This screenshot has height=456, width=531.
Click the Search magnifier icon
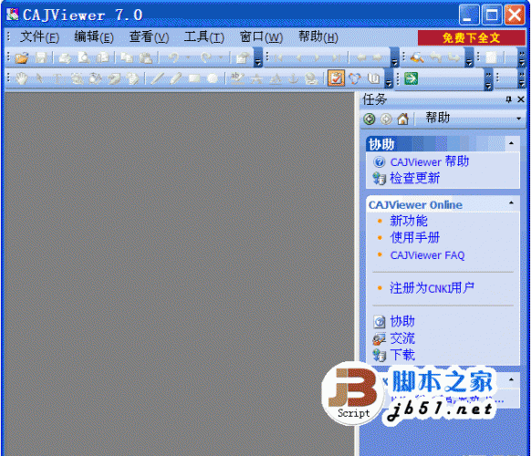417,57
